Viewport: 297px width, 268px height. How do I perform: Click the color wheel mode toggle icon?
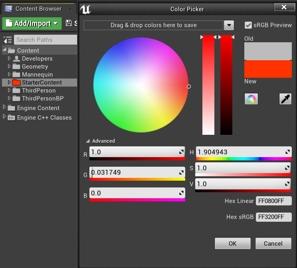pyautogui.click(x=251, y=99)
